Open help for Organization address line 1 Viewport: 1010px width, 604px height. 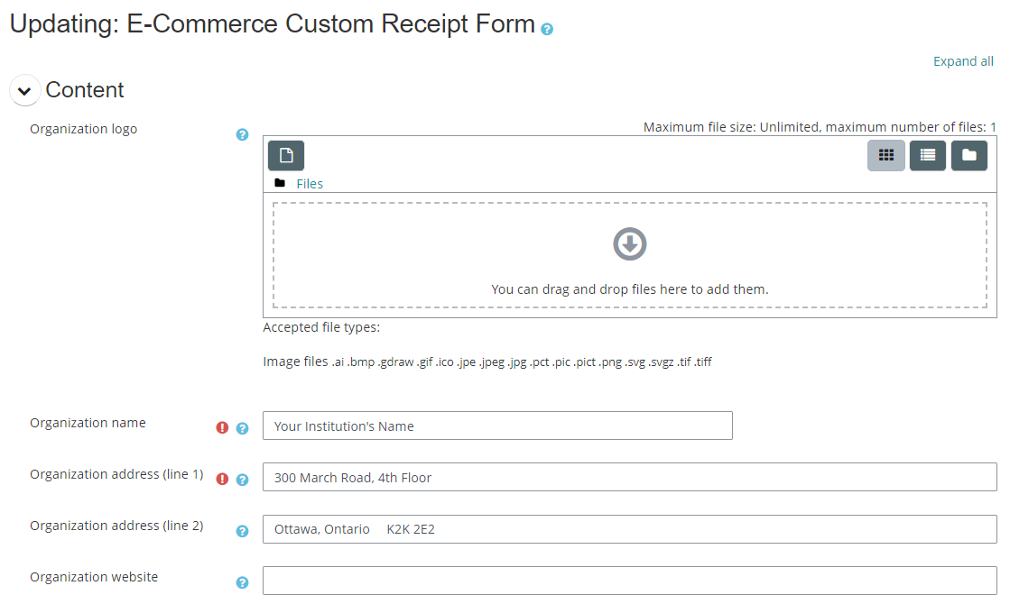pos(242,480)
